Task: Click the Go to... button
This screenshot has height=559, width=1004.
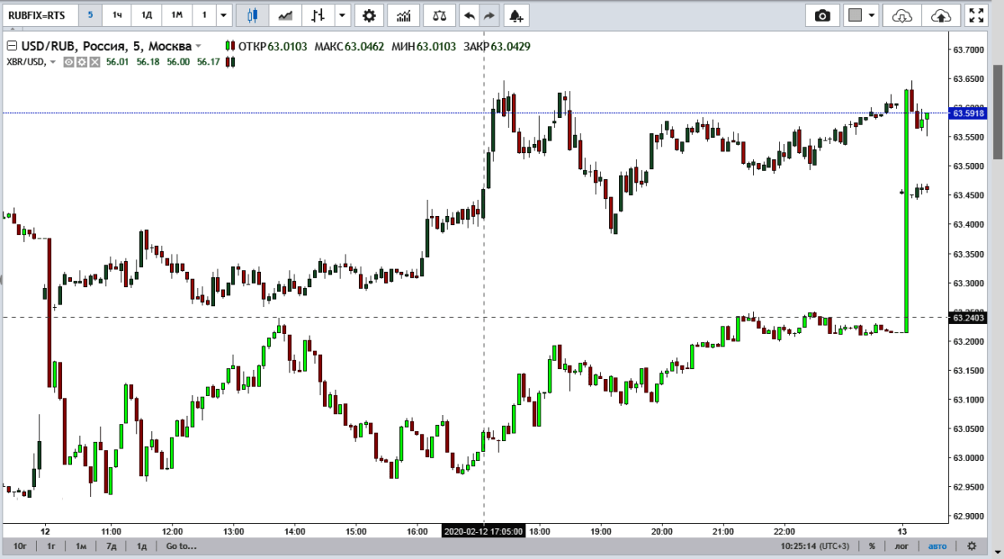Action: click(181, 546)
